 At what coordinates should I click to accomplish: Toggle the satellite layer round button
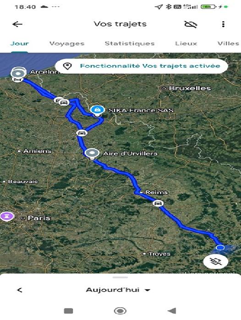point(216,261)
